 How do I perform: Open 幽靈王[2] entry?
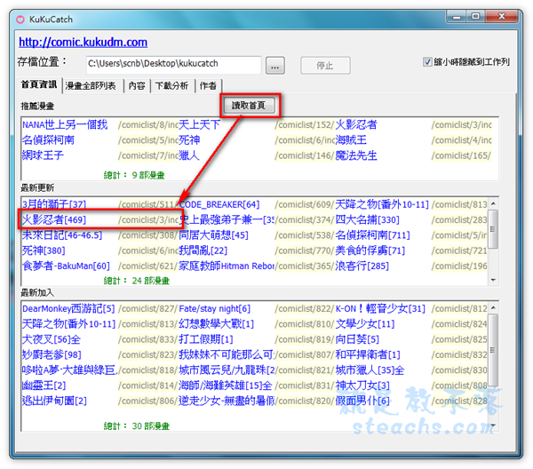point(44,385)
